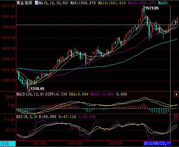Image resolution: width=179 pixels, height=147 pixels.
Task: Click the MACD(26,12,9) parameter label
Action: pos(30,94)
